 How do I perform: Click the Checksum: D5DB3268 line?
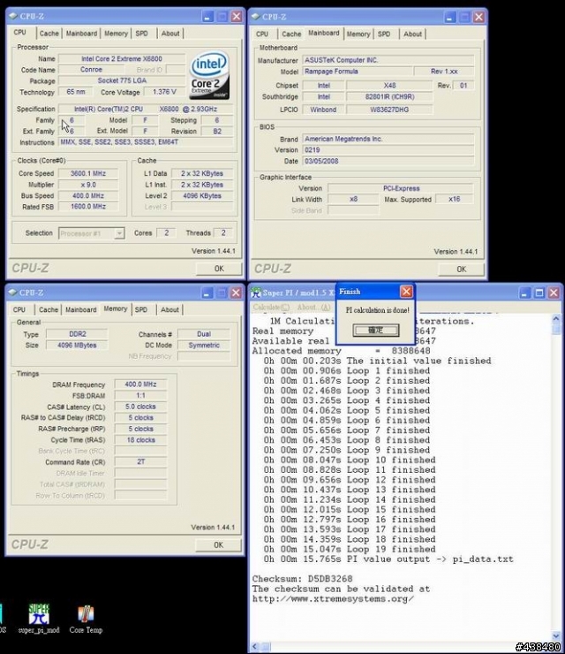point(302,579)
